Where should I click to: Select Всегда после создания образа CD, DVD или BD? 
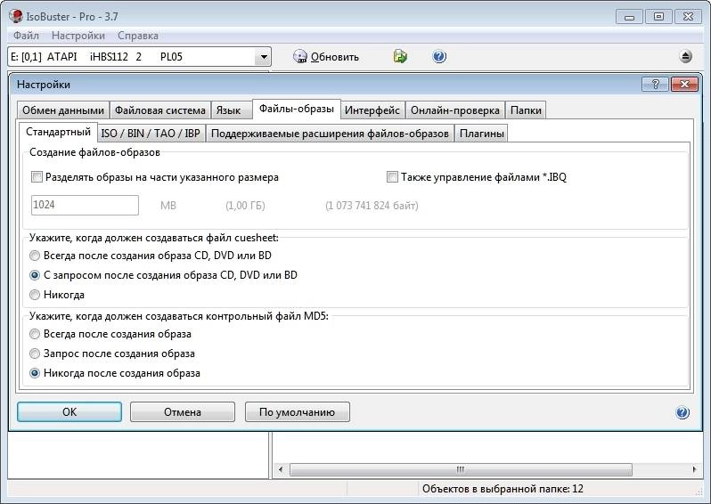click(x=35, y=256)
